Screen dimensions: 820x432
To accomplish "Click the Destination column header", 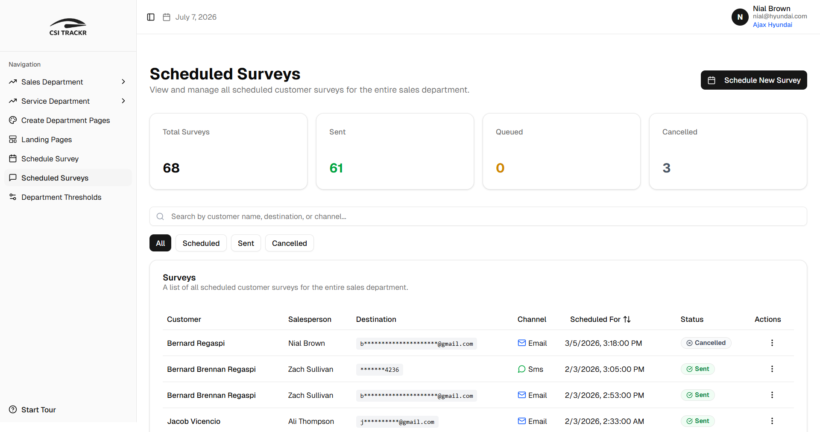I will tap(376, 319).
